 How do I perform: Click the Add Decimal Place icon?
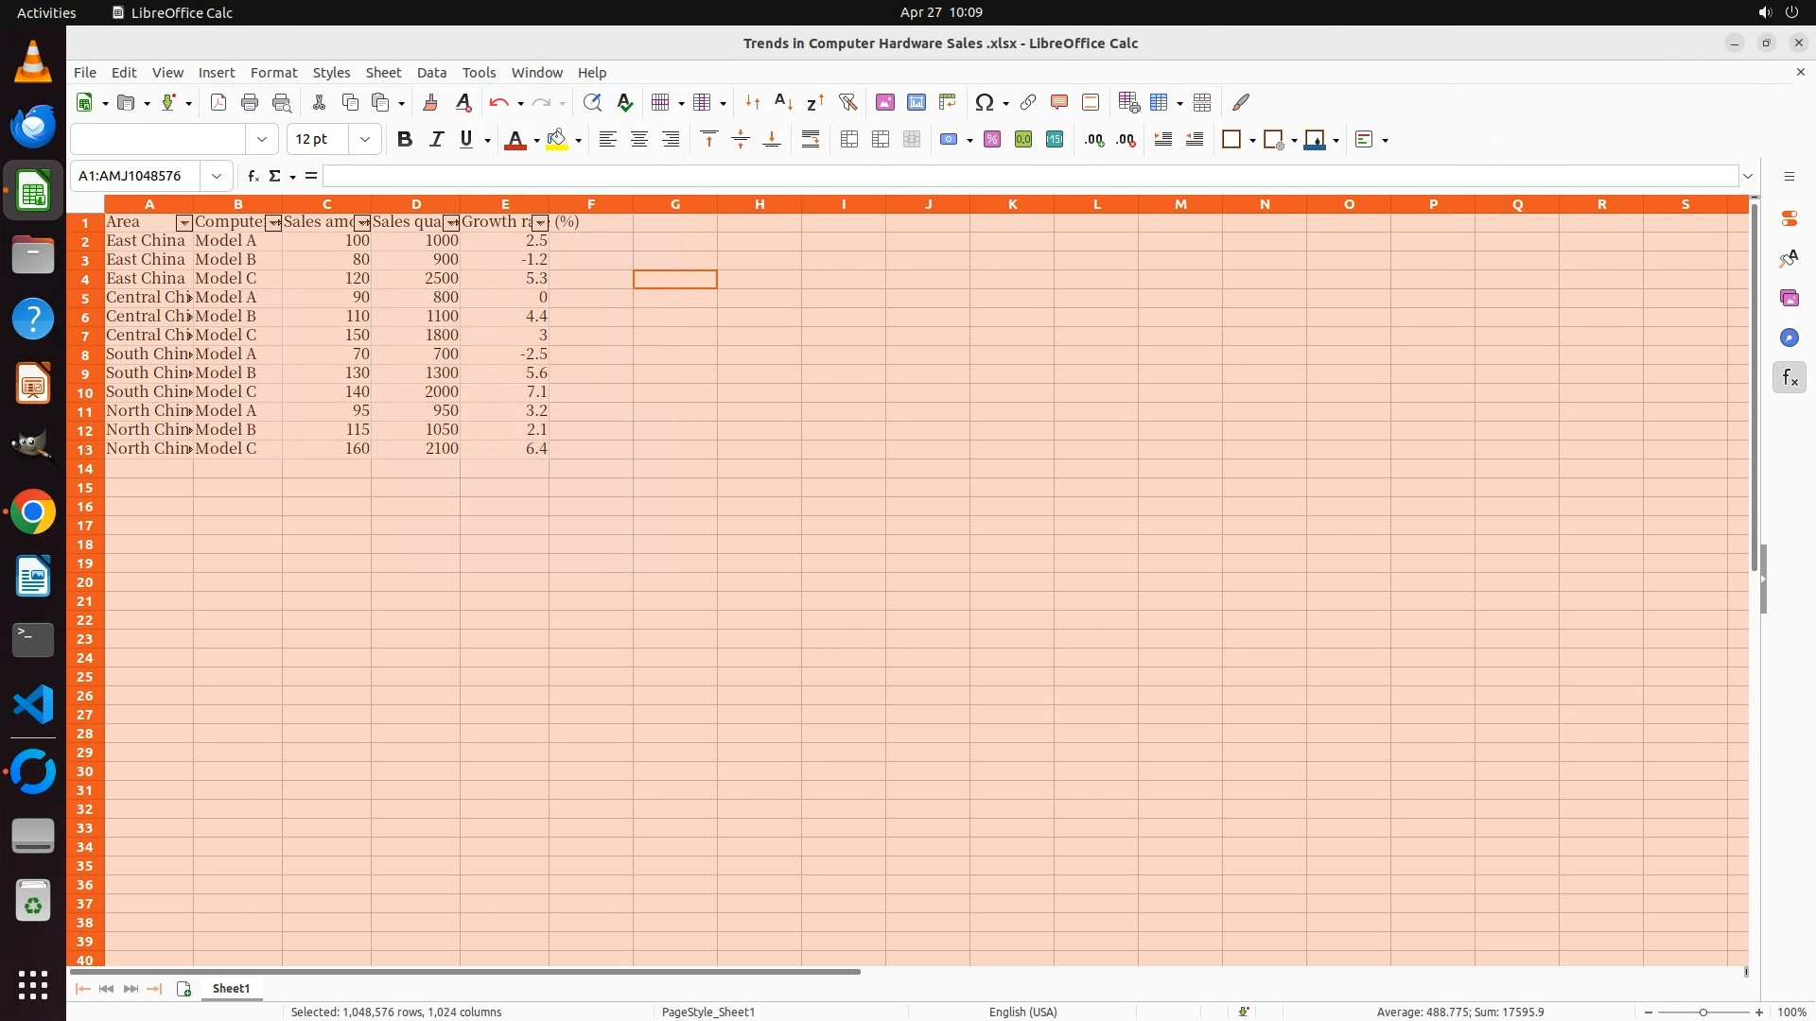tap(1094, 140)
